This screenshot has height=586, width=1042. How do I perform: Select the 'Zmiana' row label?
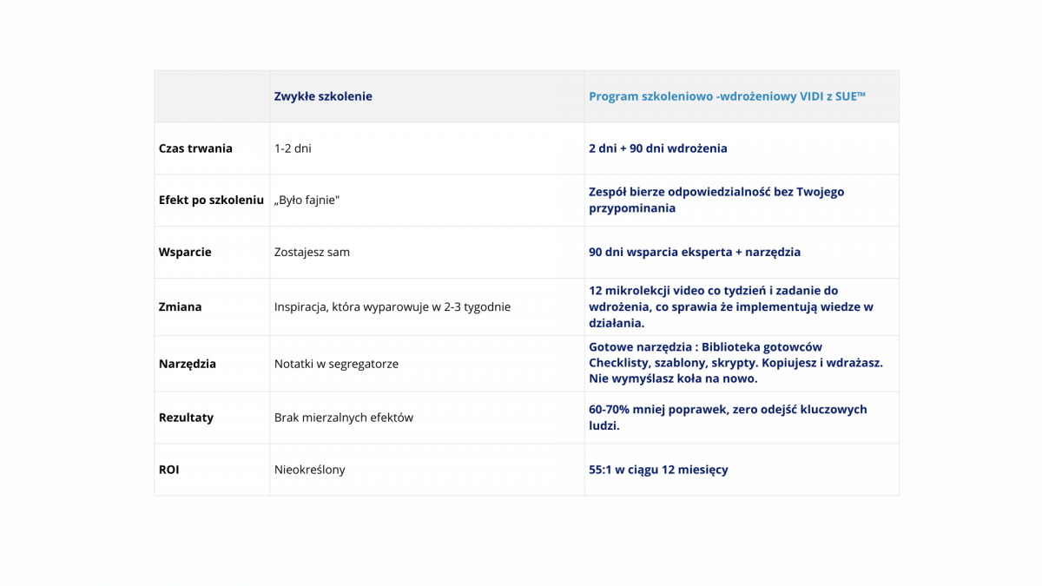[180, 306]
